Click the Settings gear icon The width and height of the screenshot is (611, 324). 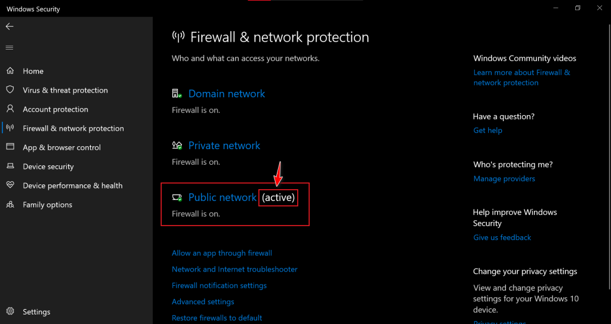10,311
